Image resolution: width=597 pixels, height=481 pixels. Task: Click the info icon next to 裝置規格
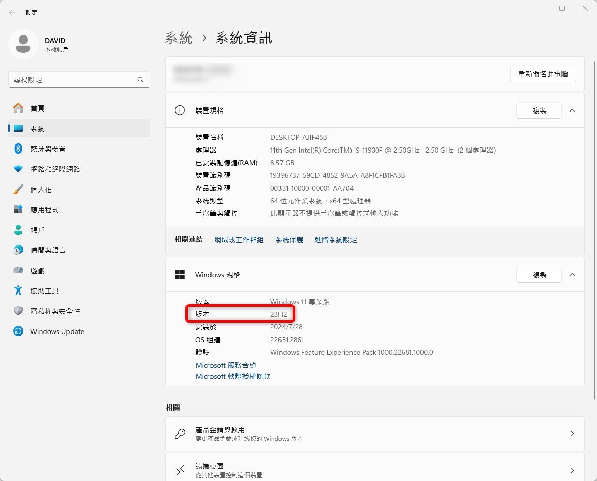180,110
